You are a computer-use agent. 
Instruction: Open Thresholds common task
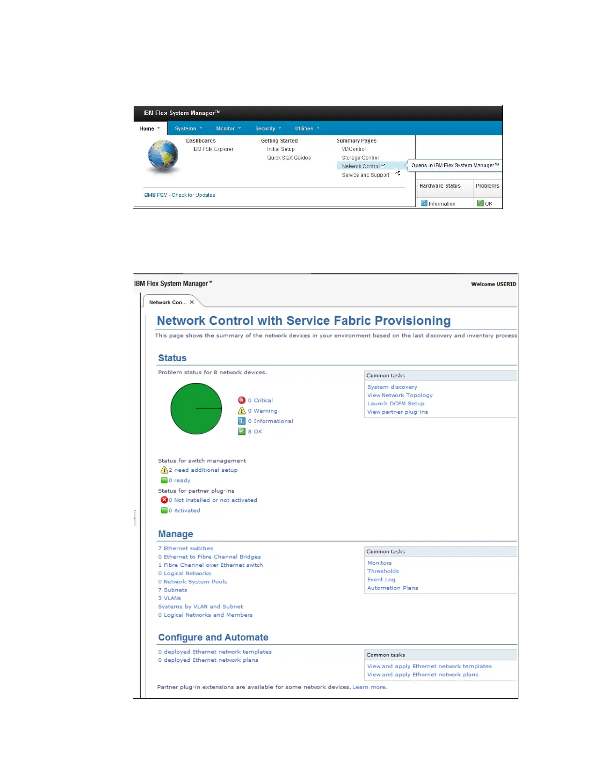point(383,571)
